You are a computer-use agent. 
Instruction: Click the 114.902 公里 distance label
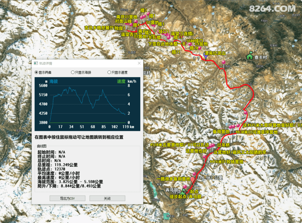click(x=210, y=178)
